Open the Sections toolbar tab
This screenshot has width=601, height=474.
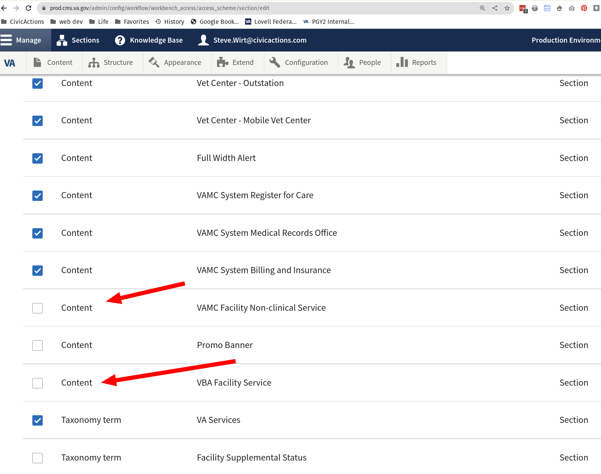coord(78,40)
